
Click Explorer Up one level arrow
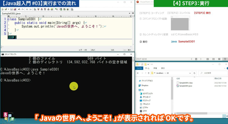click(148, 73)
